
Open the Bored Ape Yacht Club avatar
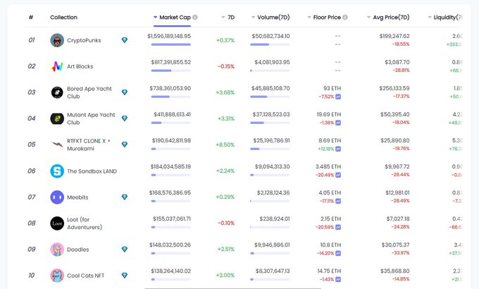tap(57, 92)
